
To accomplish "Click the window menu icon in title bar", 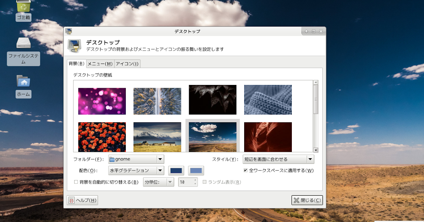I will click(x=69, y=31).
